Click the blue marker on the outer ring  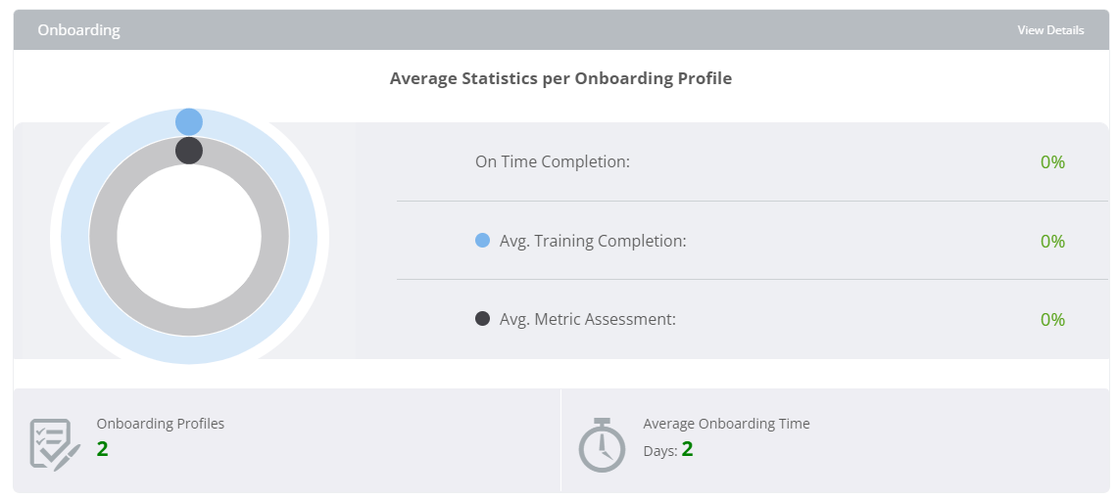[189, 121]
